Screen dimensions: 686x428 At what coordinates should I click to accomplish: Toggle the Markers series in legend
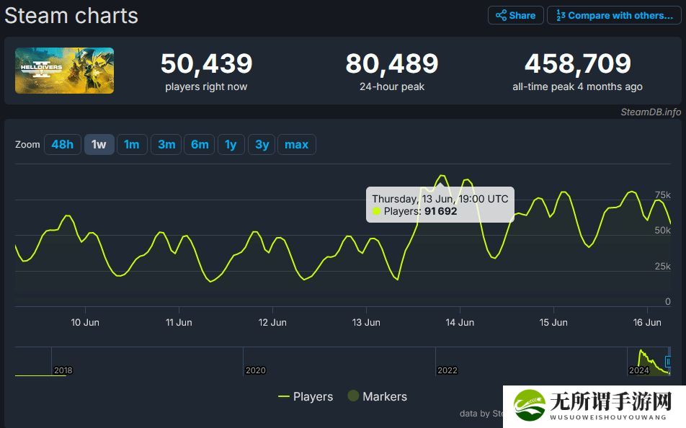tap(377, 396)
